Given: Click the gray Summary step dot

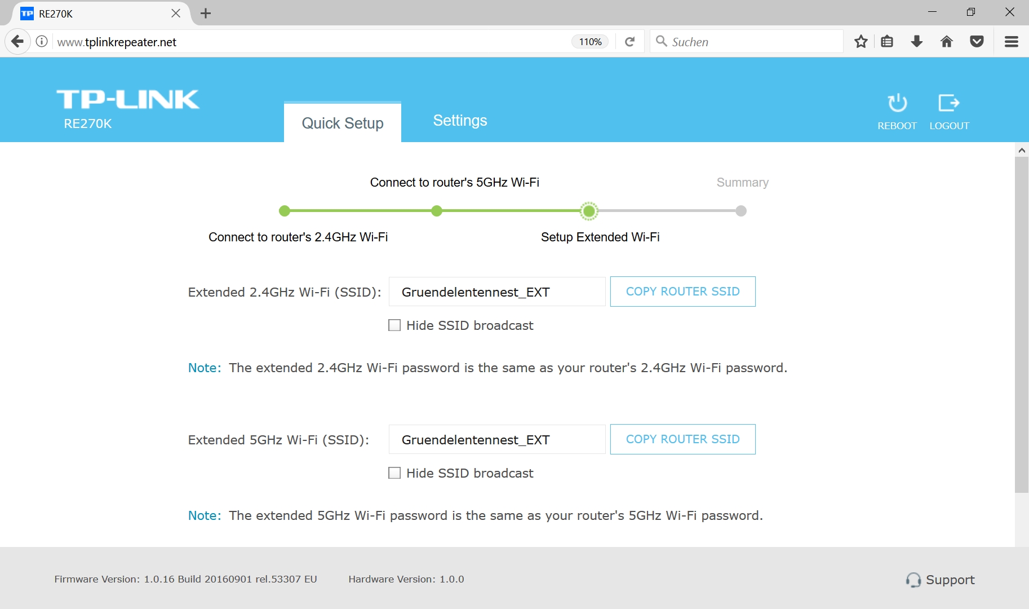Looking at the screenshot, I should pos(741,211).
